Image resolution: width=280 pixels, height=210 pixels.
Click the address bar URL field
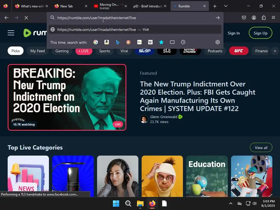135,18
